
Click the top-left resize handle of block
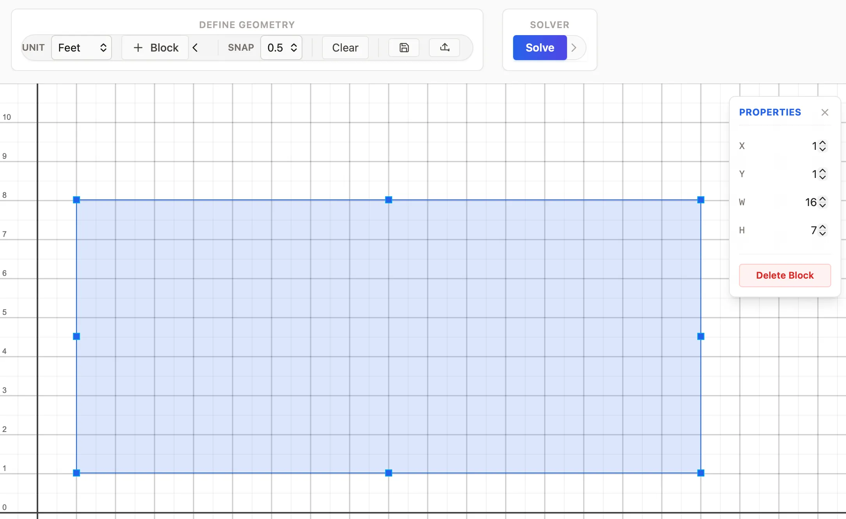[x=76, y=200]
